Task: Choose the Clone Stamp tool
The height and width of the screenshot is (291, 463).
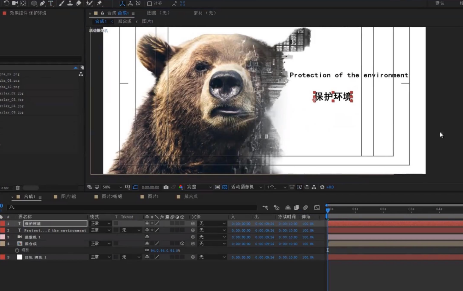Action: [x=70, y=3]
